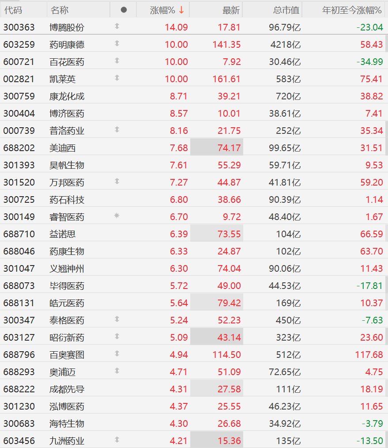Viewport: 388px width, 448px height.
Task: Click the up-down arrow icon beside 九洲药业
Action: pyautogui.click(x=117, y=440)
